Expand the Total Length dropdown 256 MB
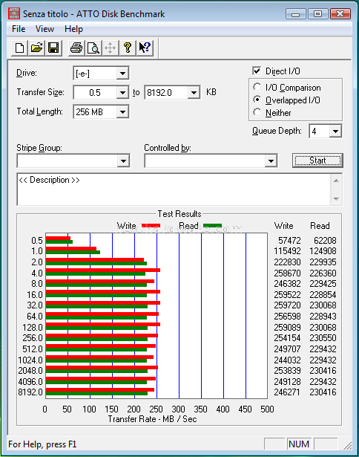The width and height of the screenshot is (359, 457). coord(122,112)
